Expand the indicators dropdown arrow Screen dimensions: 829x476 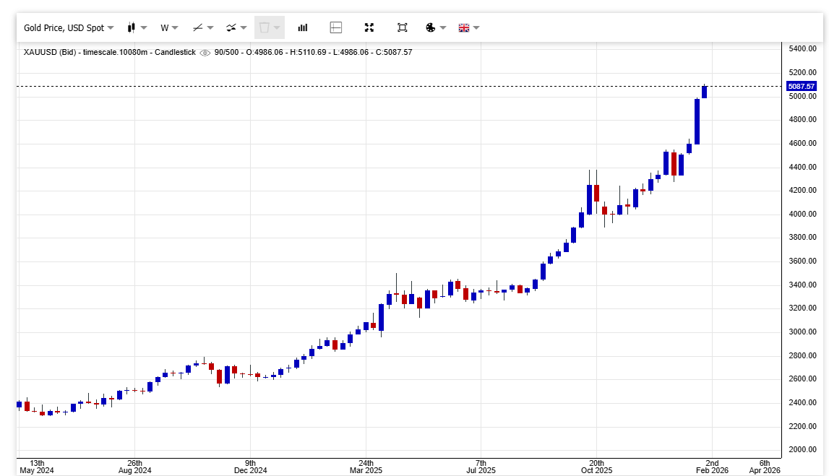click(244, 28)
